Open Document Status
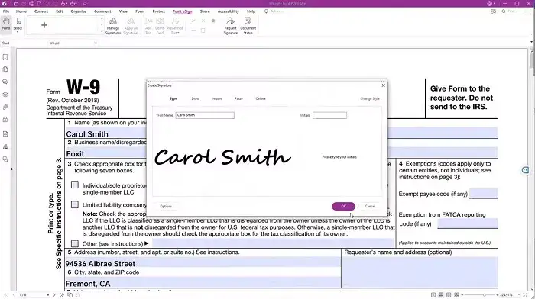 [x=248, y=26]
